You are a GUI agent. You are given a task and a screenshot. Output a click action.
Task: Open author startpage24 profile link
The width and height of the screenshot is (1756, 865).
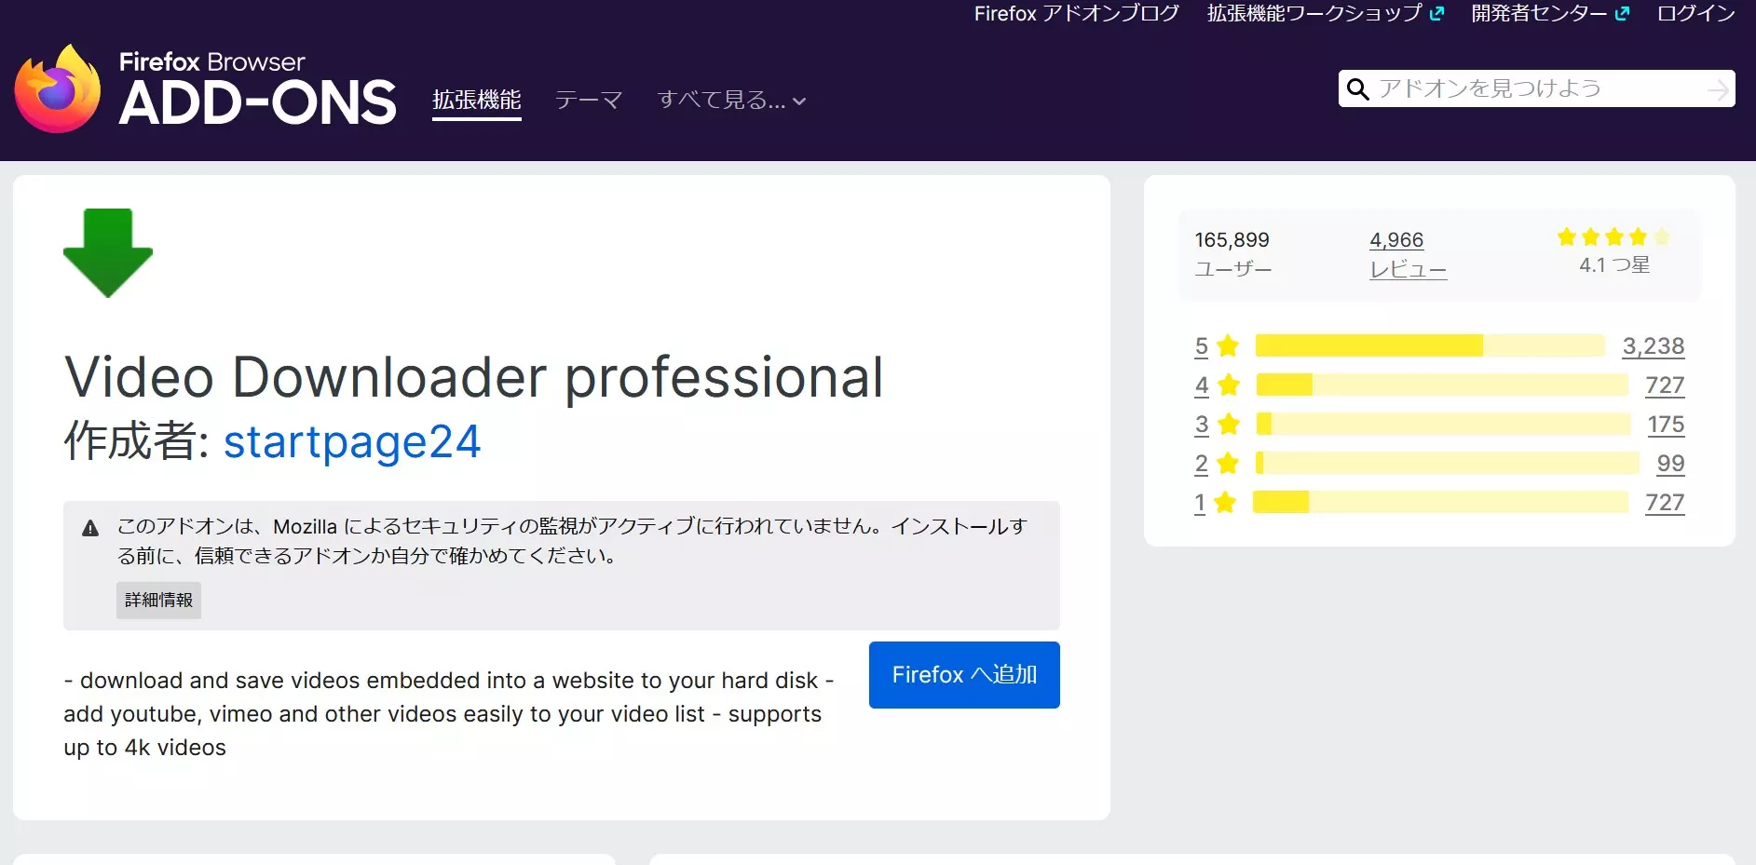[352, 441]
